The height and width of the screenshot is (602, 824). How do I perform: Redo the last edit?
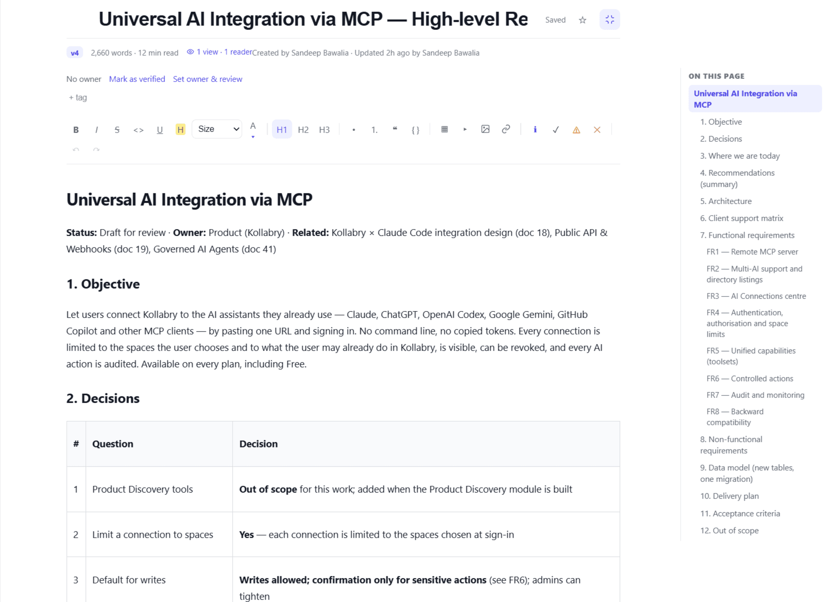pyautogui.click(x=96, y=150)
